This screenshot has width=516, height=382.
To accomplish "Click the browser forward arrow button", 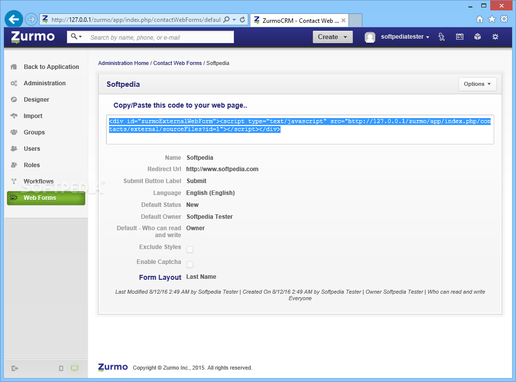I will [x=31, y=19].
